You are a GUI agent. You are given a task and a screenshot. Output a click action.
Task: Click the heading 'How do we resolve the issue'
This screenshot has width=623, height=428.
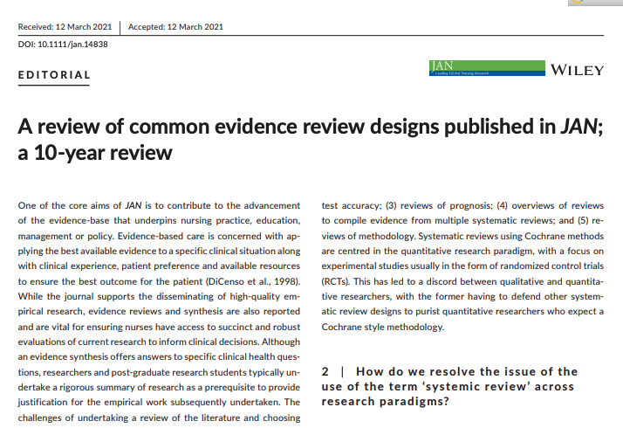tap(449, 386)
